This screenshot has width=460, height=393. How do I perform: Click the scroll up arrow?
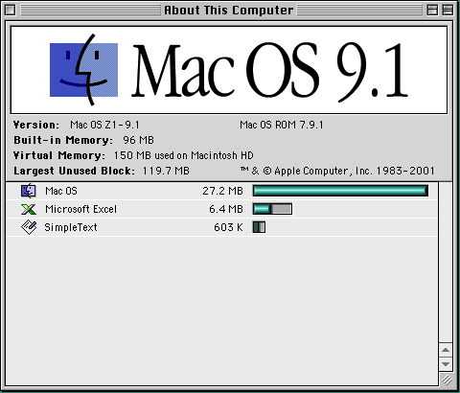446,350
